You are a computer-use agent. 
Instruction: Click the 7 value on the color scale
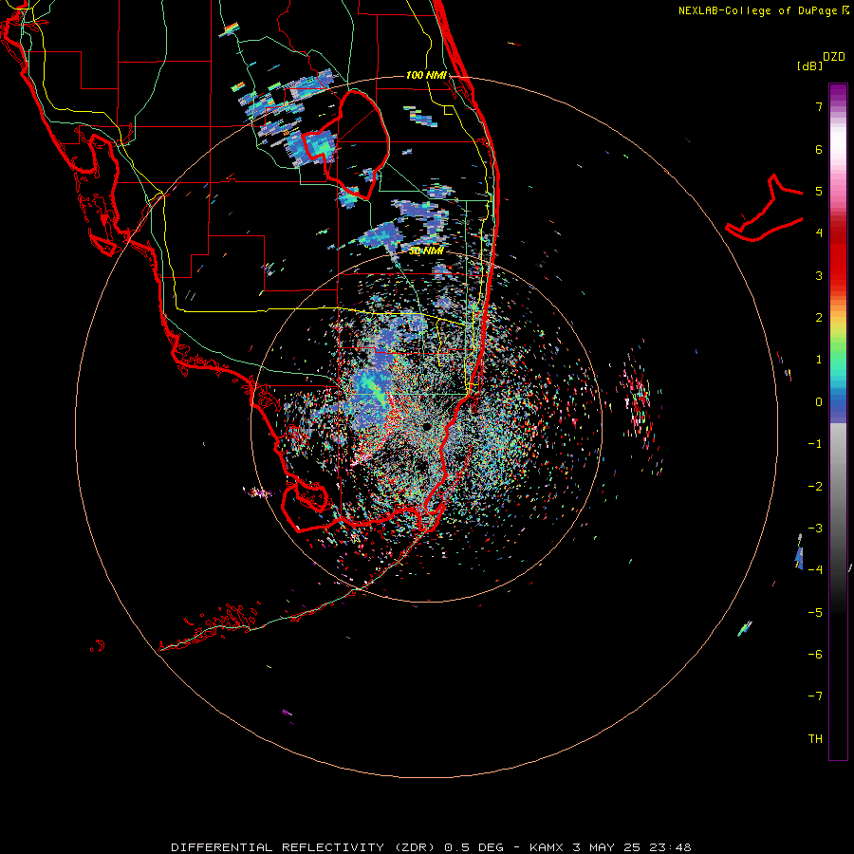click(x=819, y=106)
